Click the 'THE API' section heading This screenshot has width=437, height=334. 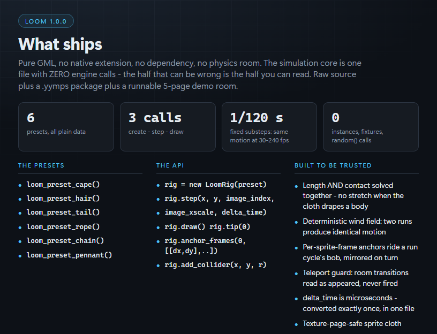[x=170, y=165]
